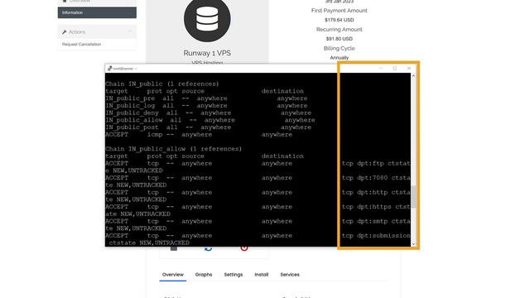
Task: Click terminal scrollbar down arrow
Action: 413,243
